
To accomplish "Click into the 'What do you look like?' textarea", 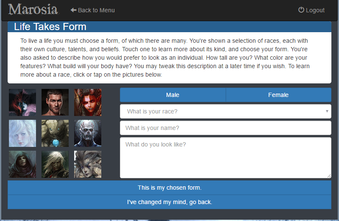I will [x=225, y=157].
